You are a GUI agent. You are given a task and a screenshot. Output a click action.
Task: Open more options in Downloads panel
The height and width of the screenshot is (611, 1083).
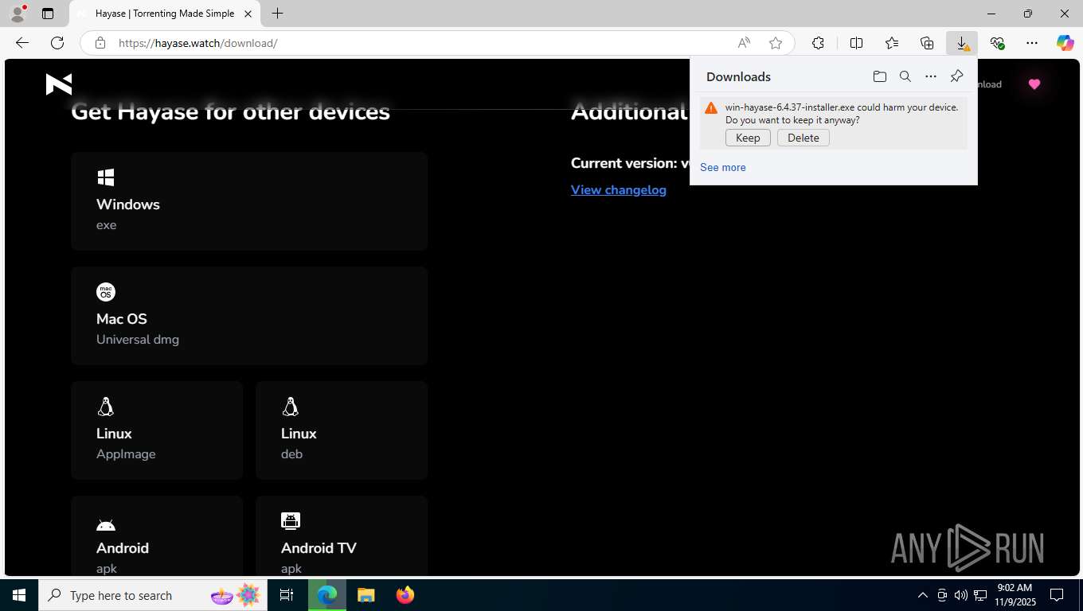pyautogui.click(x=930, y=76)
